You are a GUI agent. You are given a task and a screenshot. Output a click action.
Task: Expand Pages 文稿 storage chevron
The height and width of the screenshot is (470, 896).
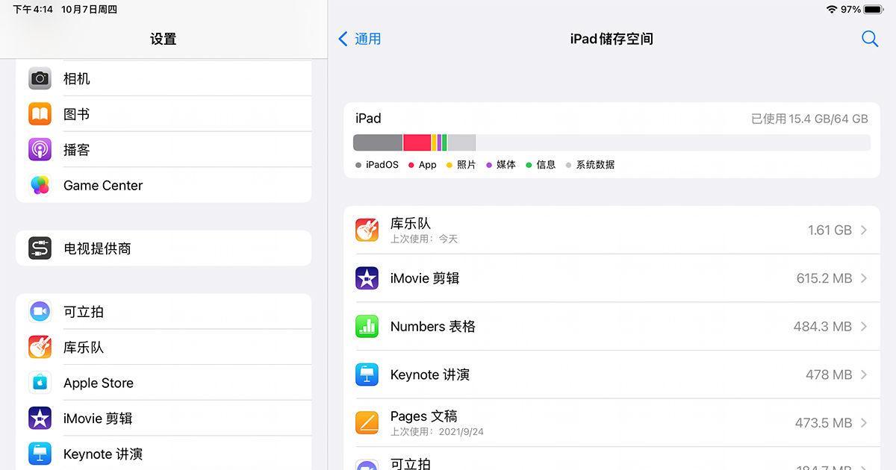864,423
